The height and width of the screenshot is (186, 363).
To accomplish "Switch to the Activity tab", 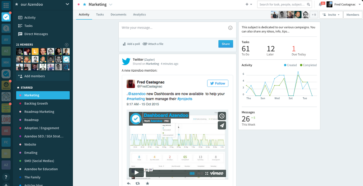I will click(x=84, y=14).
